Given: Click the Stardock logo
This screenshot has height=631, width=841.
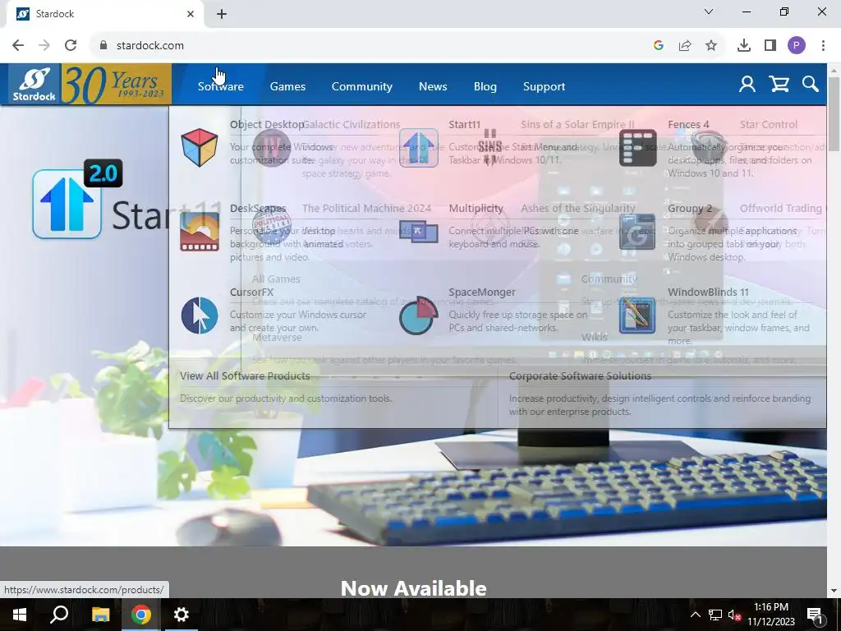Looking at the screenshot, I should (x=34, y=85).
